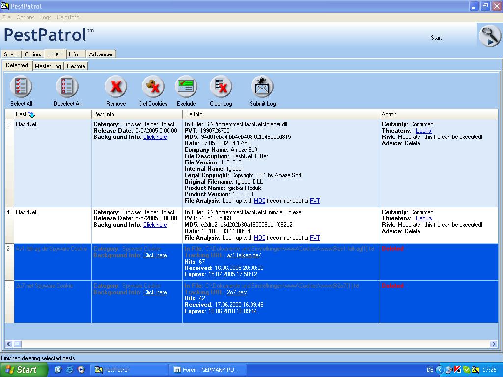
Task: Open the 2o7.net/ tracking URL link
Action: tap(237, 292)
